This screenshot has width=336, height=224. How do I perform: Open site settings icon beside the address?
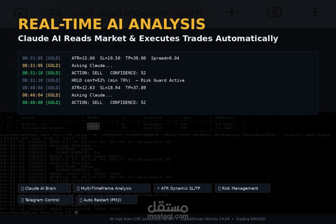tap(55, 12)
